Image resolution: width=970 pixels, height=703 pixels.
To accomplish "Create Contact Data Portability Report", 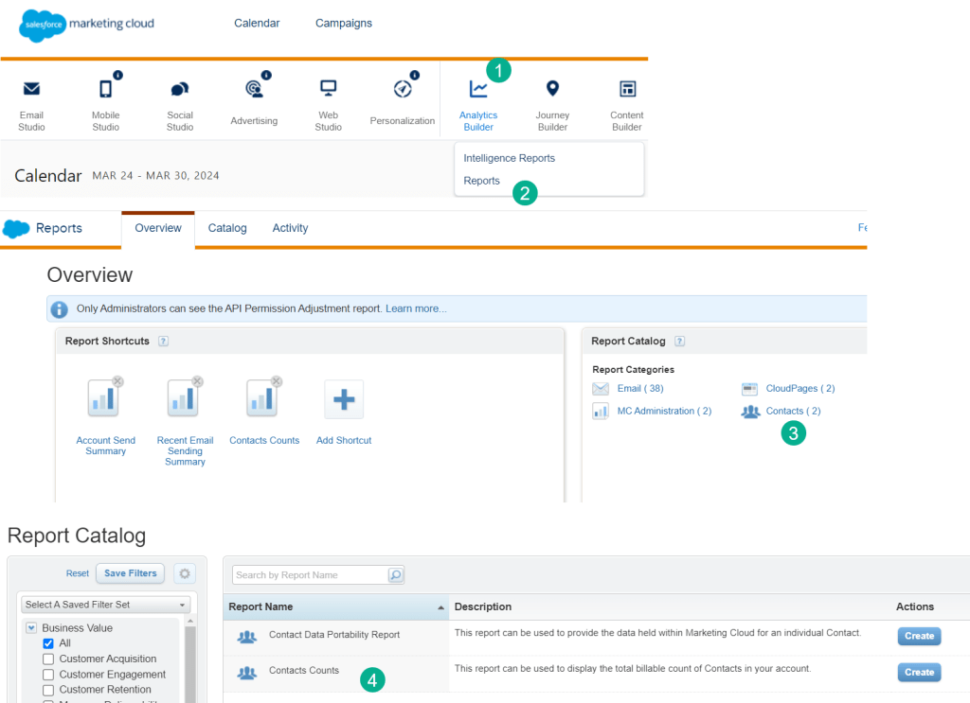I will [919, 636].
